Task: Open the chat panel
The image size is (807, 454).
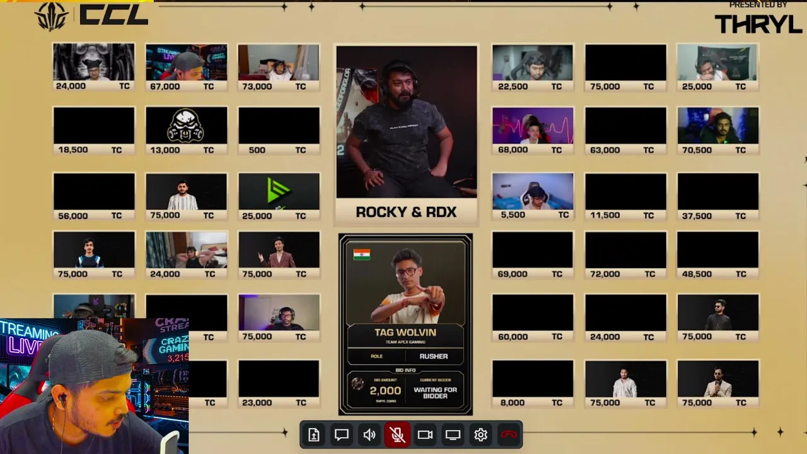Action: coord(342,434)
